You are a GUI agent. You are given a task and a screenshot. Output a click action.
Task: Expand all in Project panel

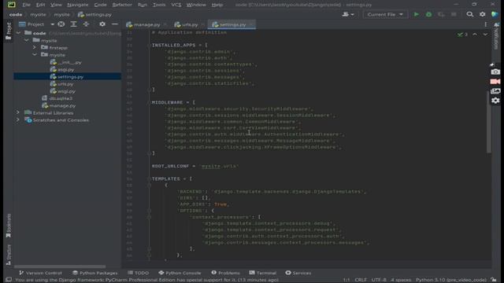73,24
